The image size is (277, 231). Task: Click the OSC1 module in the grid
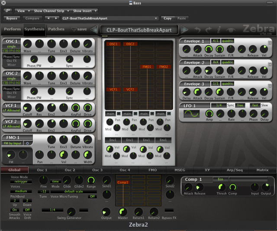[x=114, y=44]
